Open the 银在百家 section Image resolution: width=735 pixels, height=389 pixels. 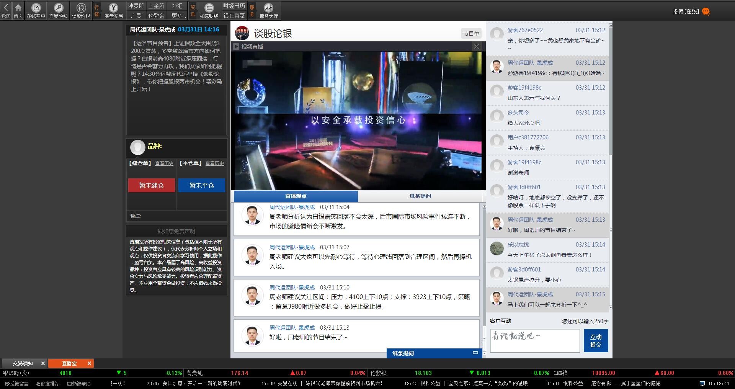coord(234,16)
